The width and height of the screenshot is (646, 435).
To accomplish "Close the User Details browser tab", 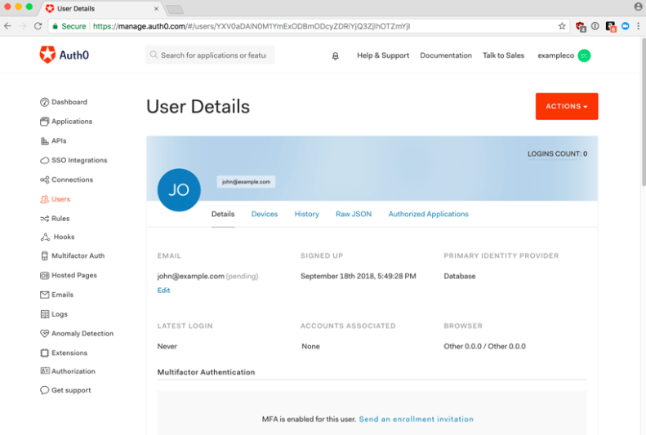I will pos(156,9).
